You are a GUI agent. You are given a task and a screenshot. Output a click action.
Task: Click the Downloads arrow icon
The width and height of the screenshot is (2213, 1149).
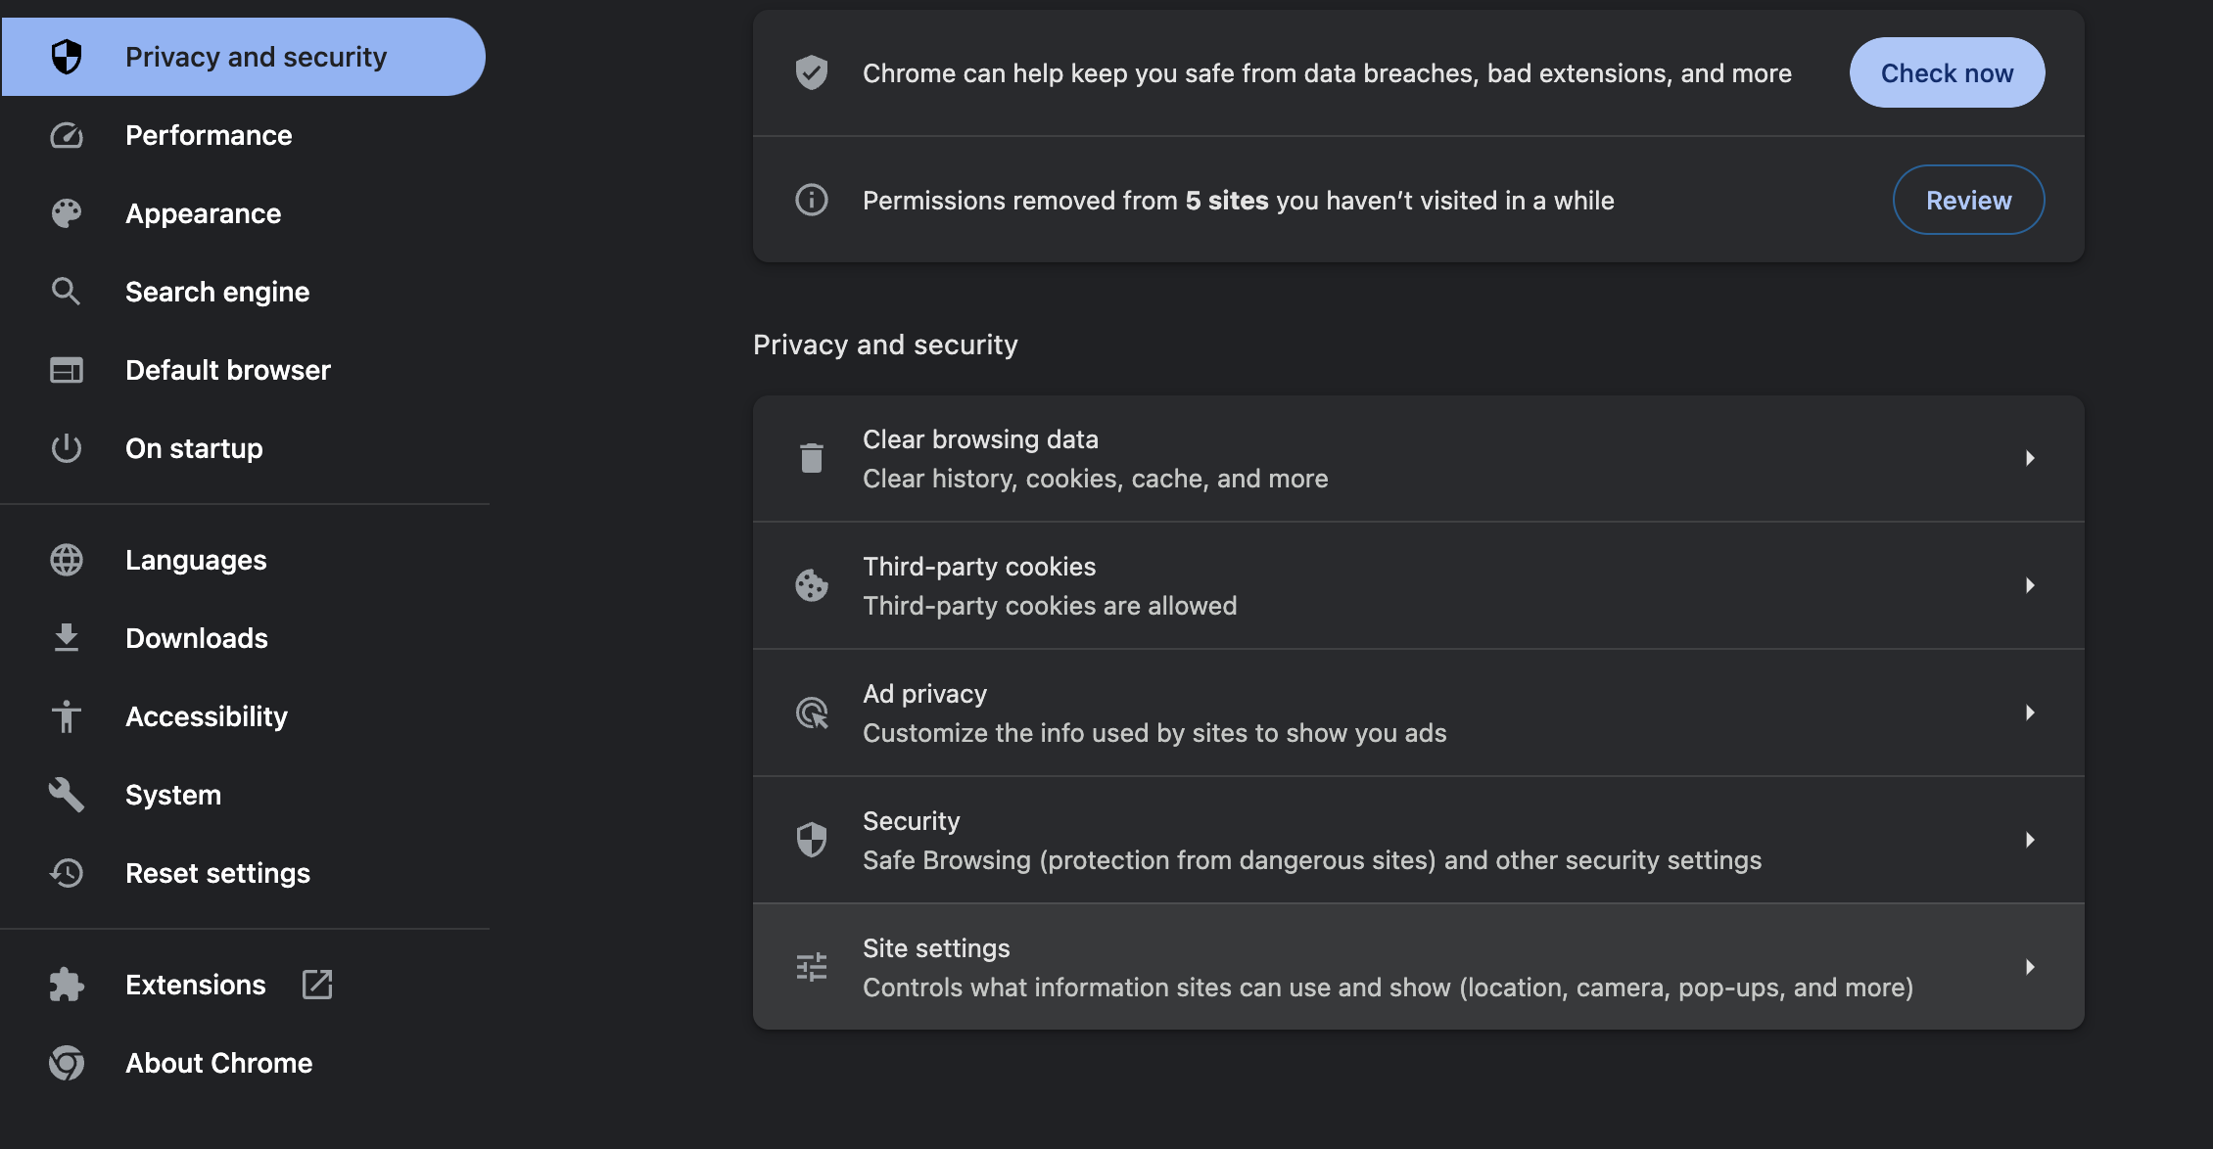point(67,638)
